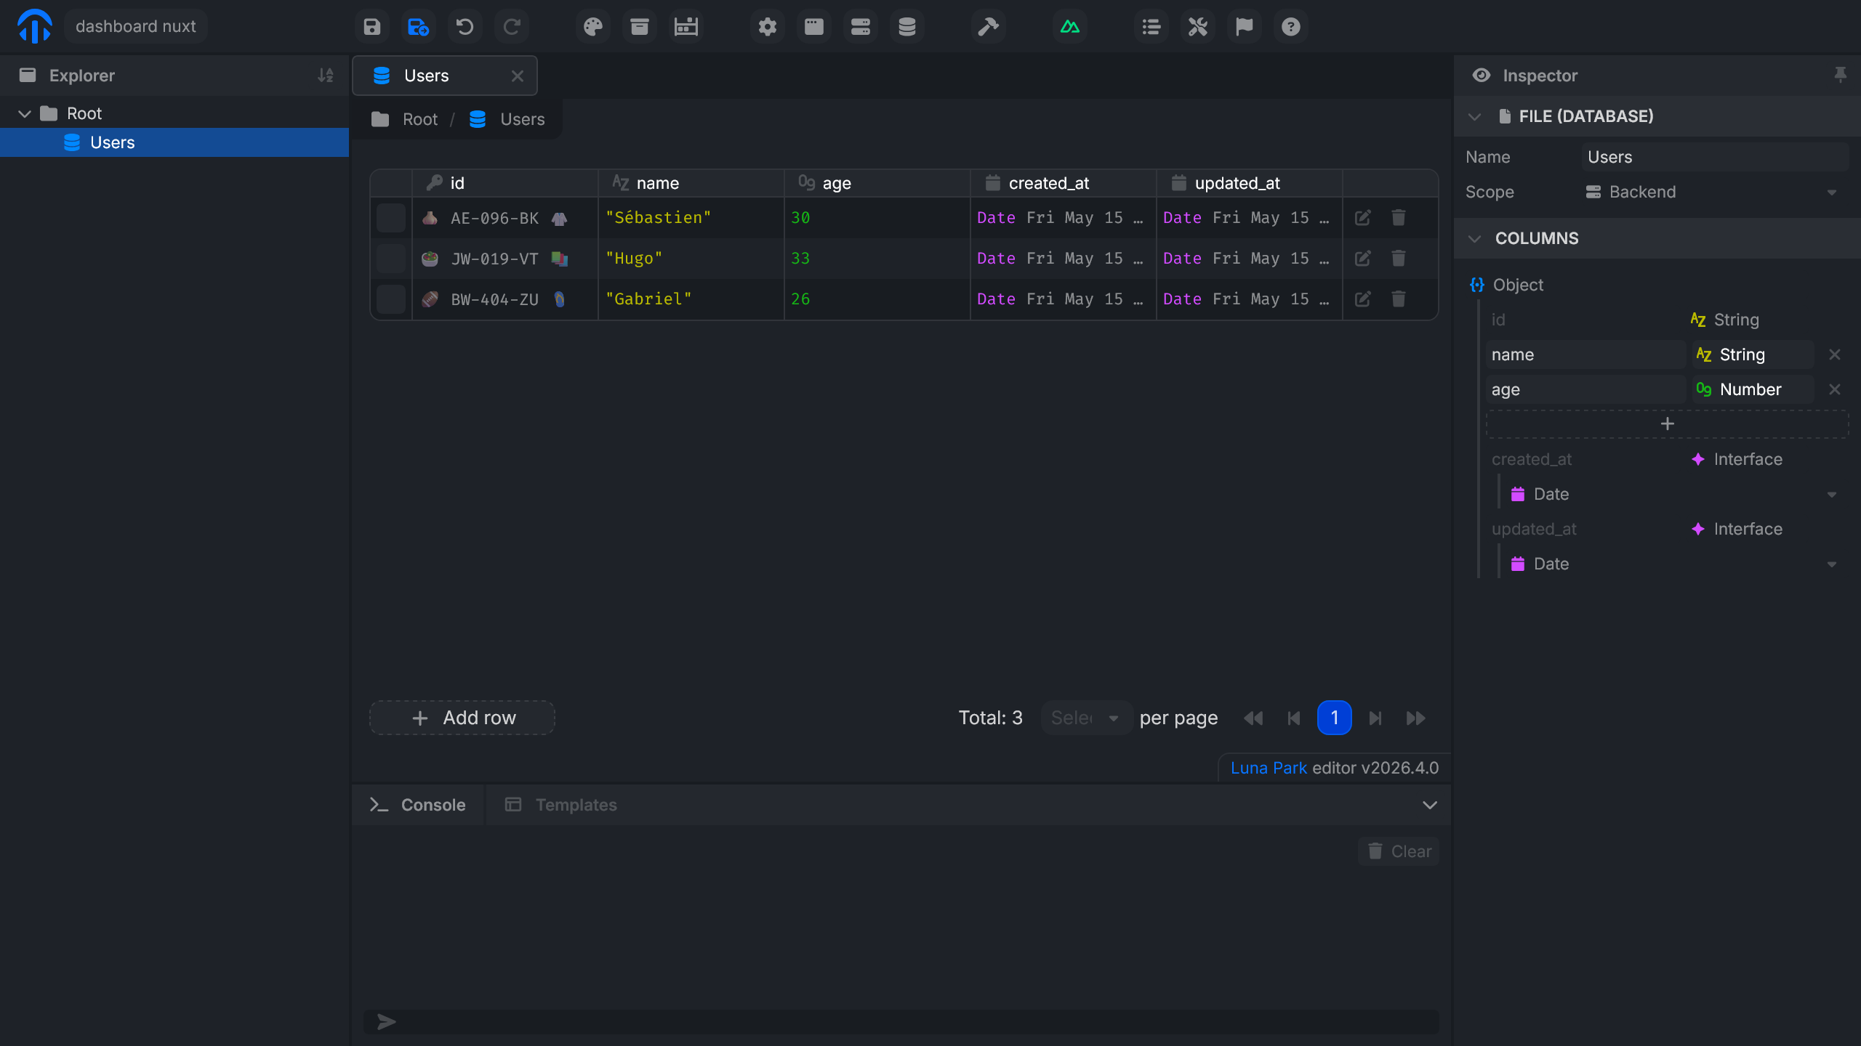Remove the age column

(1835, 389)
